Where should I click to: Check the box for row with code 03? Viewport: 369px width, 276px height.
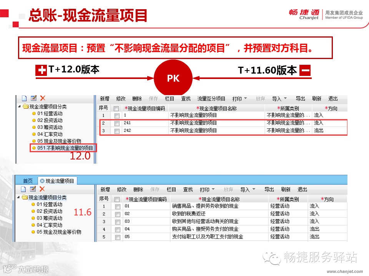coord(118,222)
